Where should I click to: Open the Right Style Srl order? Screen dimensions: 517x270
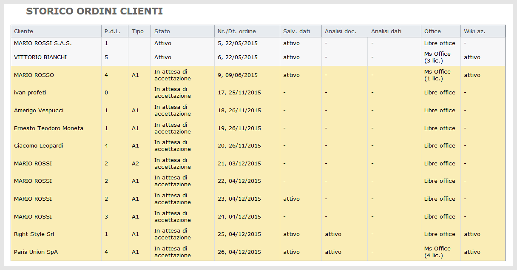pyautogui.click(x=258, y=234)
